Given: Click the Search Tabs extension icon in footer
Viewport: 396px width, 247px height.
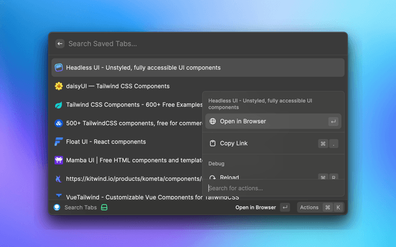Looking at the screenshot, I should tap(58, 207).
